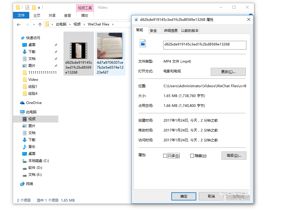The height and width of the screenshot is (210, 285).
Task: Click the new folder icon in quick access toolbar
Action: click(33, 8)
